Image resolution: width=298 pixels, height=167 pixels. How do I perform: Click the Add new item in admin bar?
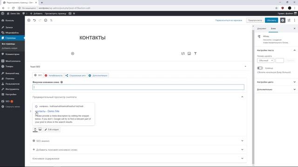click(x=36, y=13)
